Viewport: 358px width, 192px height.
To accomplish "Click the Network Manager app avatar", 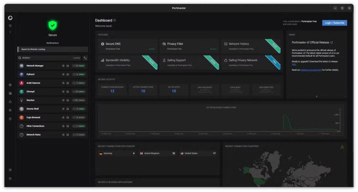I will point(21,65).
